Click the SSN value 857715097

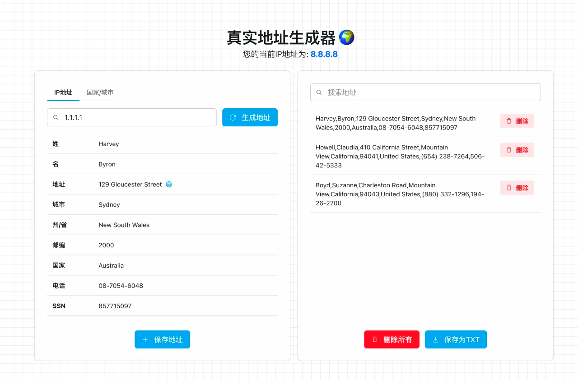[115, 306]
